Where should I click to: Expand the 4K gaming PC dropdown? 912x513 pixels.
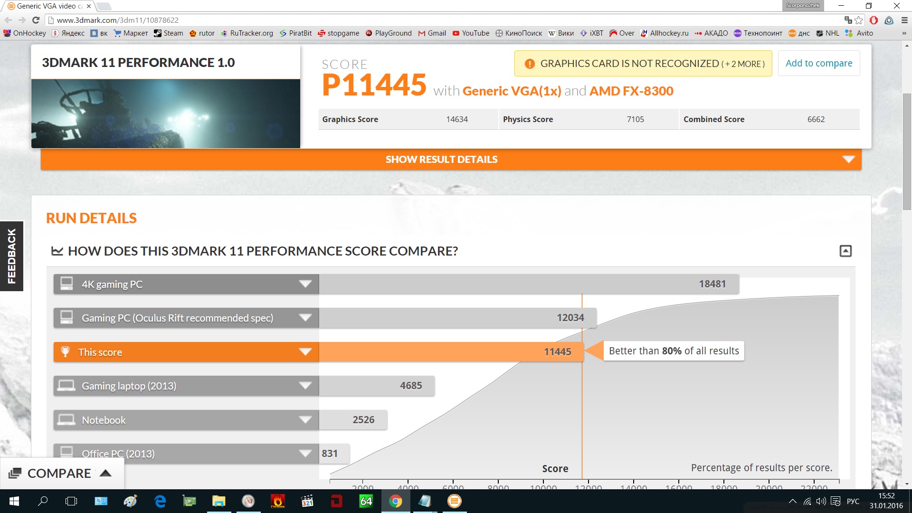point(305,284)
